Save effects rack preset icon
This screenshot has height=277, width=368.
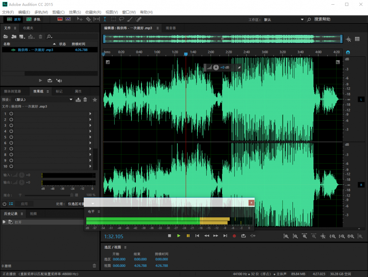(x=78, y=100)
